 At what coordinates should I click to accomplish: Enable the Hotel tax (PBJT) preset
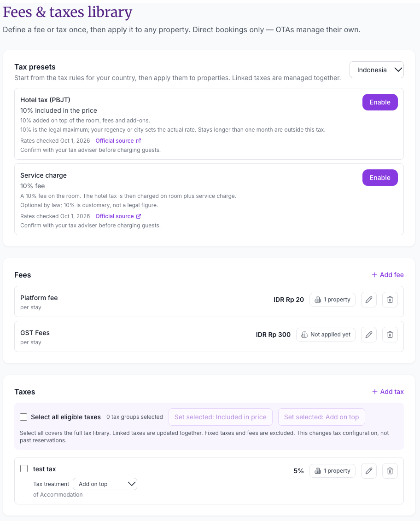coord(380,102)
